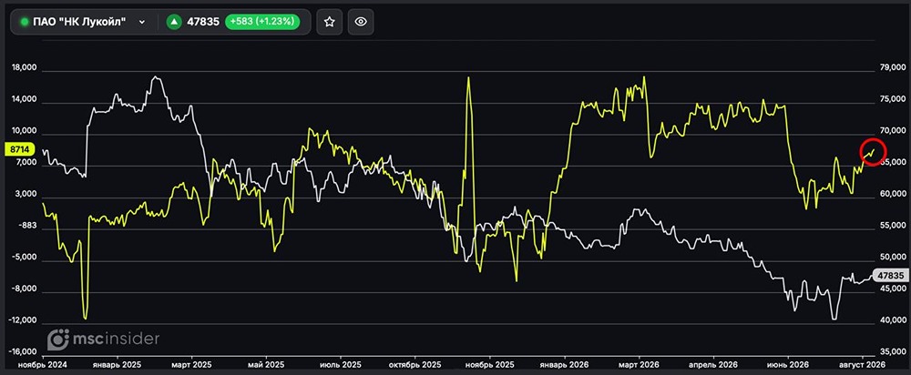This screenshot has height=375, width=911.
Task: Click the right axis label 35,000
Action: tap(893, 351)
